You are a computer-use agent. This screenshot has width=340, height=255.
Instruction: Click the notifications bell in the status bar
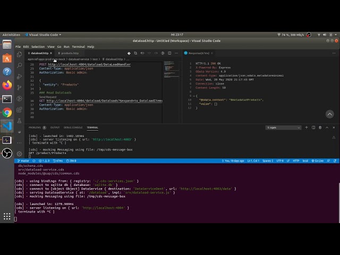(x=335, y=161)
